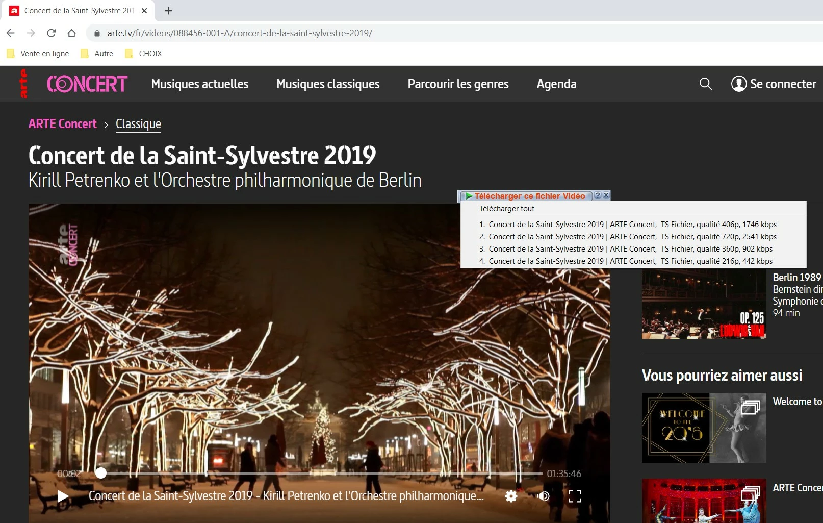The width and height of the screenshot is (823, 523).
Task: Click the browser forward arrow
Action: 31,33
